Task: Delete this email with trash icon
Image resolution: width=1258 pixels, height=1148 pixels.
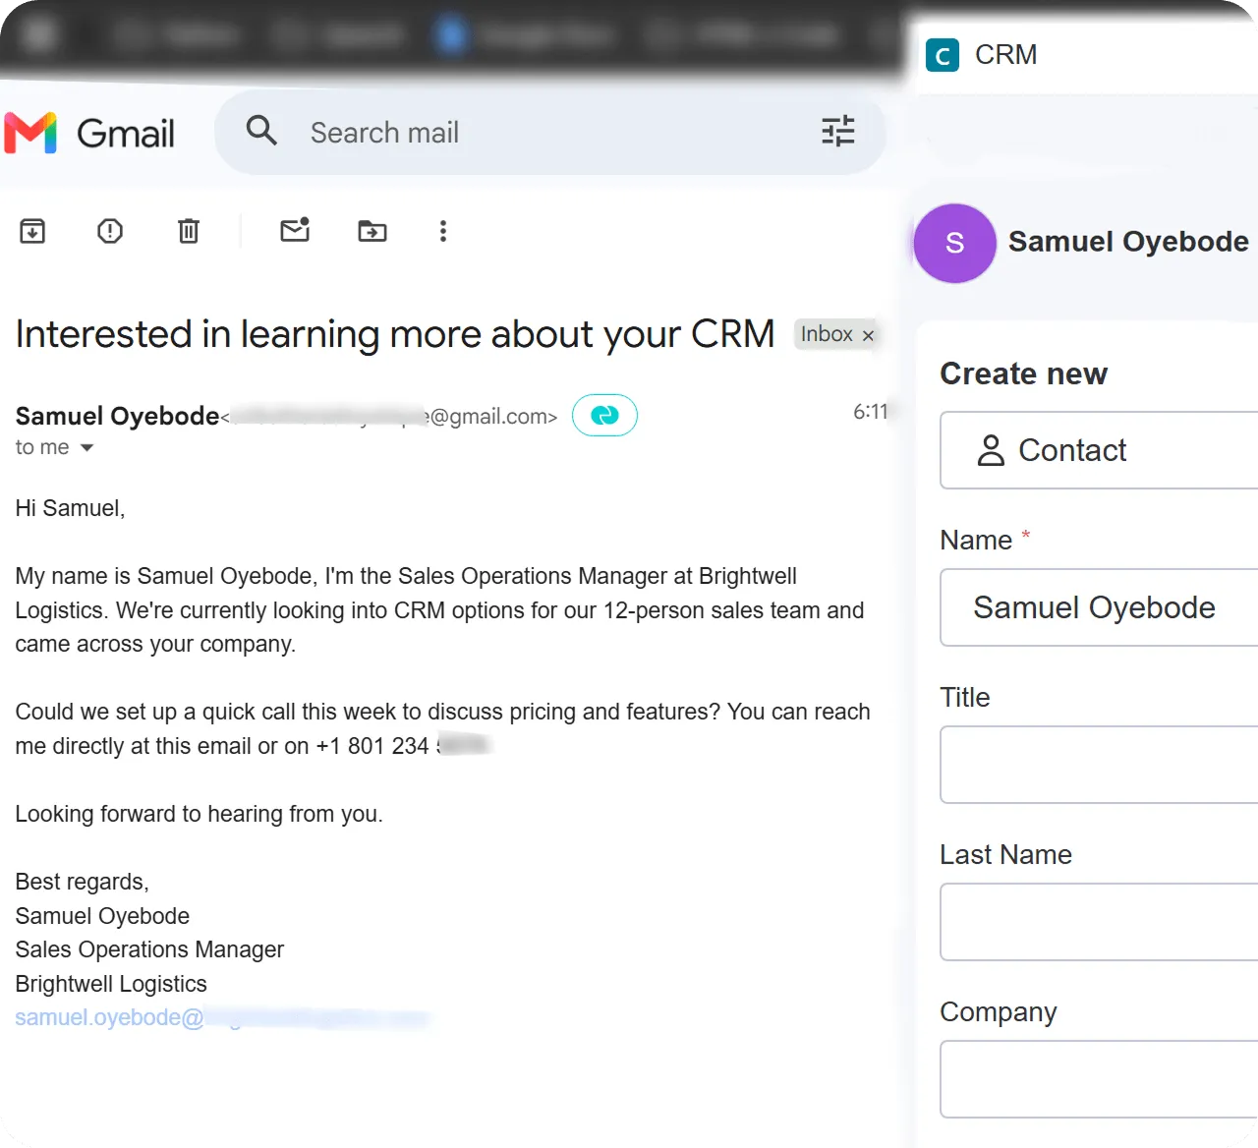Action: pyautogui.click(x=189, y=231)
